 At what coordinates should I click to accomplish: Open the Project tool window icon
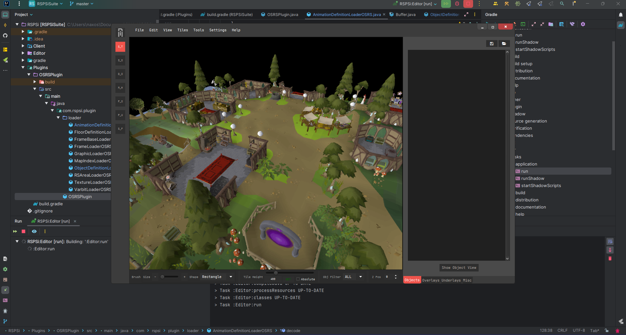pyautogui.click(x=5, y=15)
